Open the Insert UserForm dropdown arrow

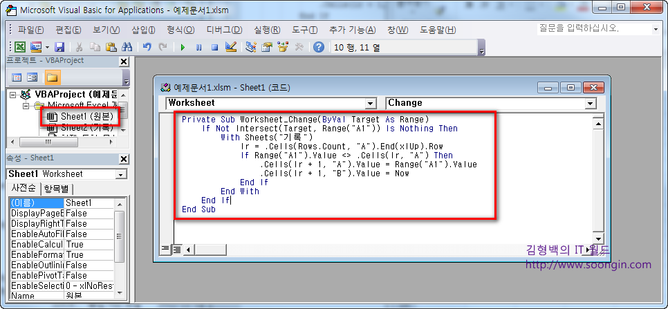tap(47, 47)
